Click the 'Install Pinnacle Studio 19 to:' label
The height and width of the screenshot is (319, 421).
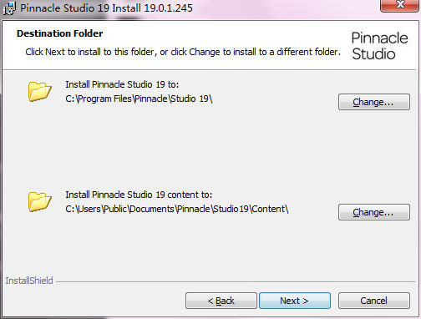tap(122, 84)
